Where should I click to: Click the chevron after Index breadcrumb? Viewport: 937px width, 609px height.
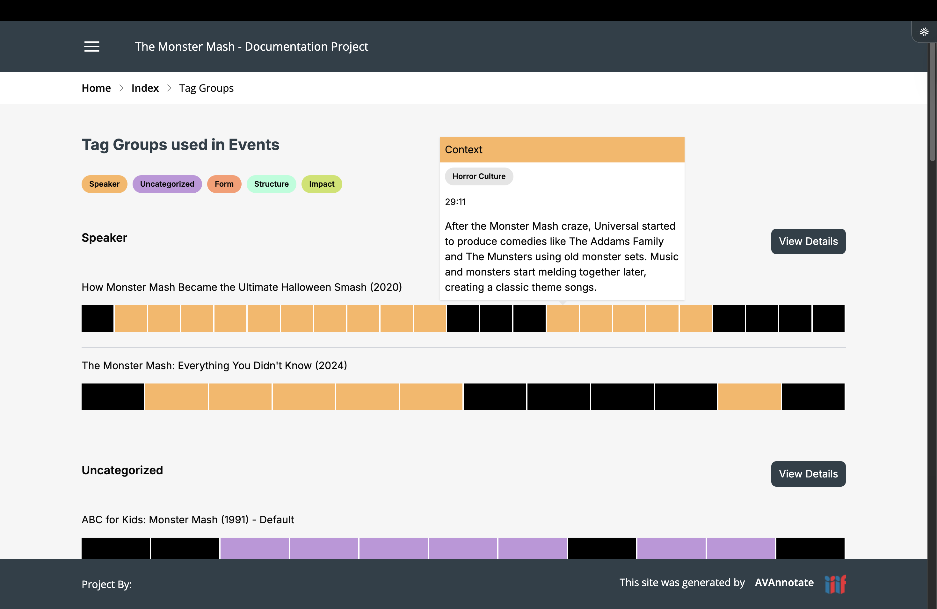pyautogui.click(x=169, y=88)
